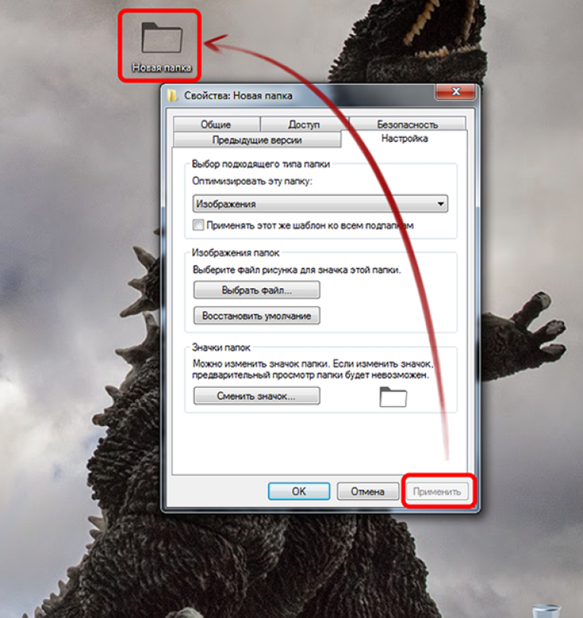Close the Свойства: Новая папка dialog

(456, 92)
